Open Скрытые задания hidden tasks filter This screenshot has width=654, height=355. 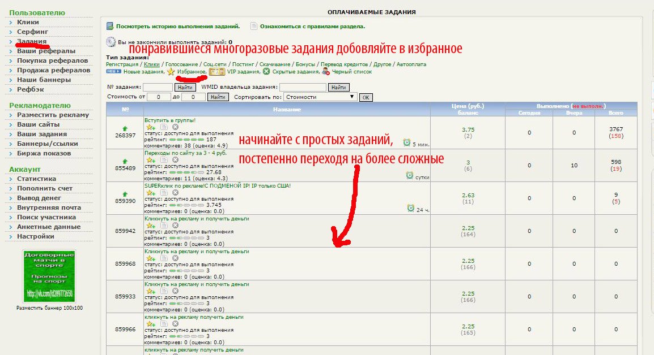tap(266, 72)
